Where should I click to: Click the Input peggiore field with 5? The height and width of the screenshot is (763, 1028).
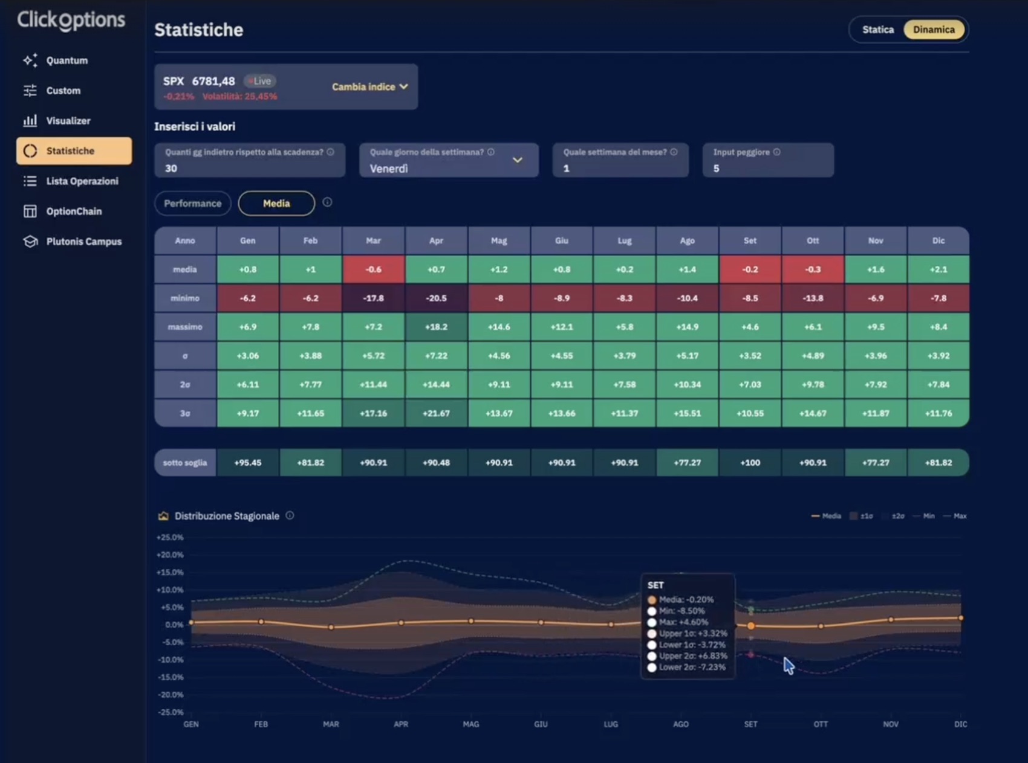click(x=768, y=161)
